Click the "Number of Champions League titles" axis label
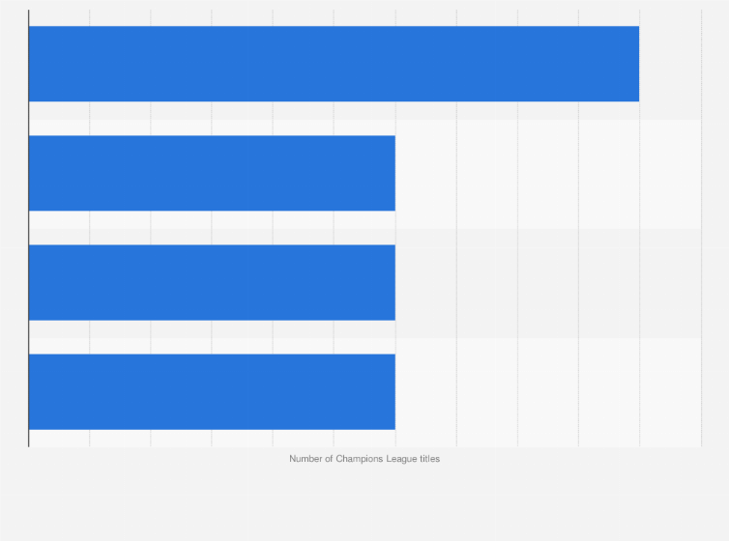Image resolution: width=729 pixels, height=541 pixels. pyautogui.click(x=364, y=459)
